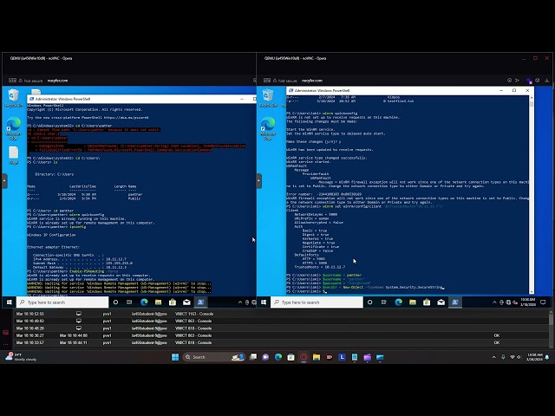Launch Edge from left VM taskbar
This screenshot has height=416, width=555.
(144, 302)
